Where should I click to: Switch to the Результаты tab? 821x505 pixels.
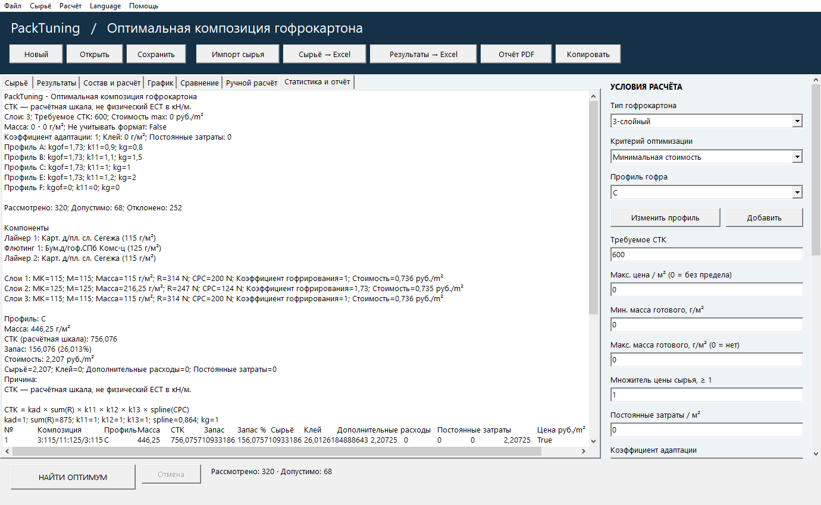(x=57, y=83)
